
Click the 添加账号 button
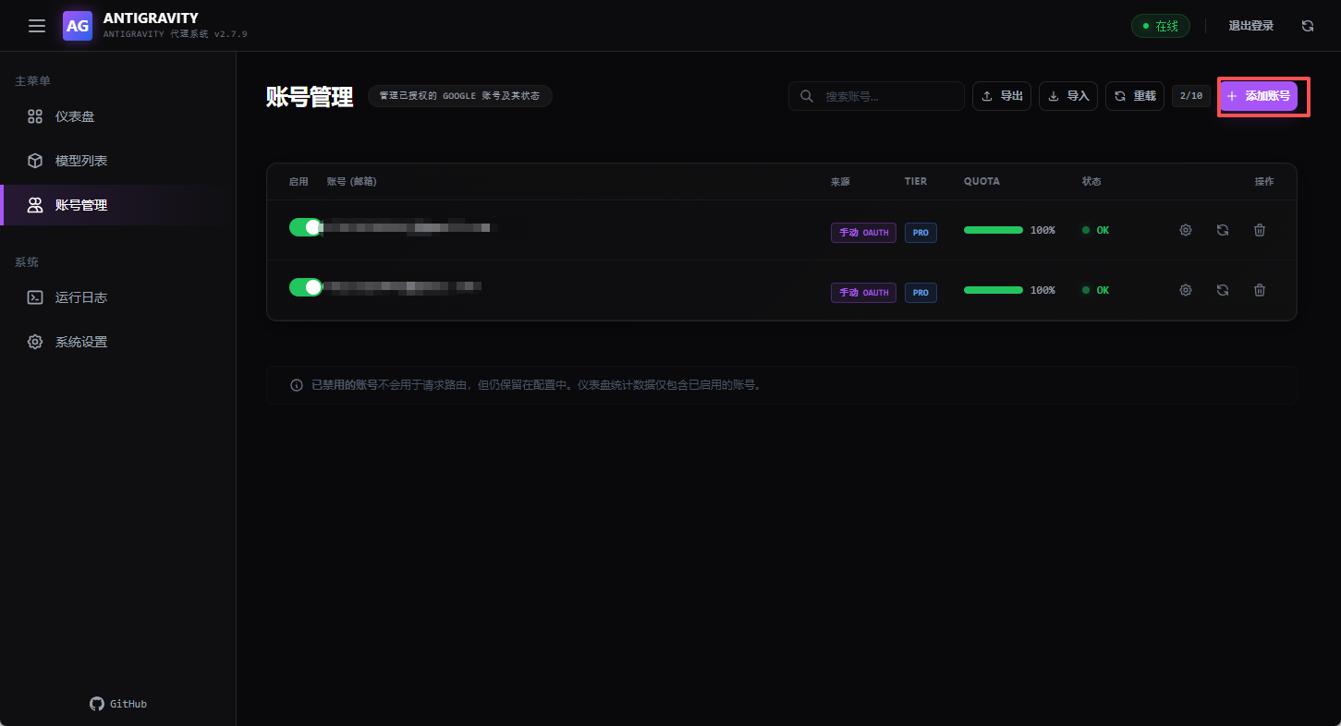(1258, 96)
